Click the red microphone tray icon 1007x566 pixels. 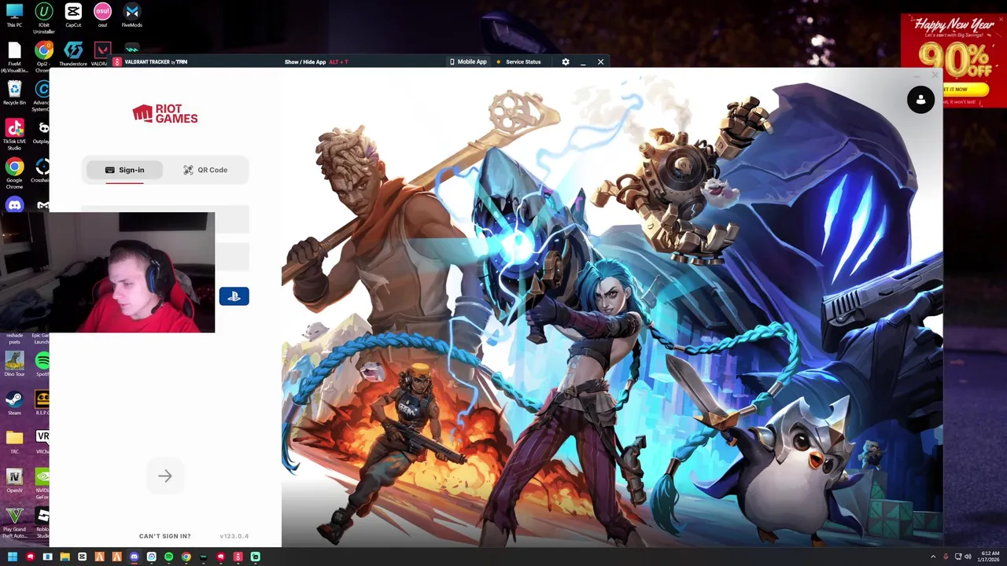pyautogui.click(x=946, y=557)
